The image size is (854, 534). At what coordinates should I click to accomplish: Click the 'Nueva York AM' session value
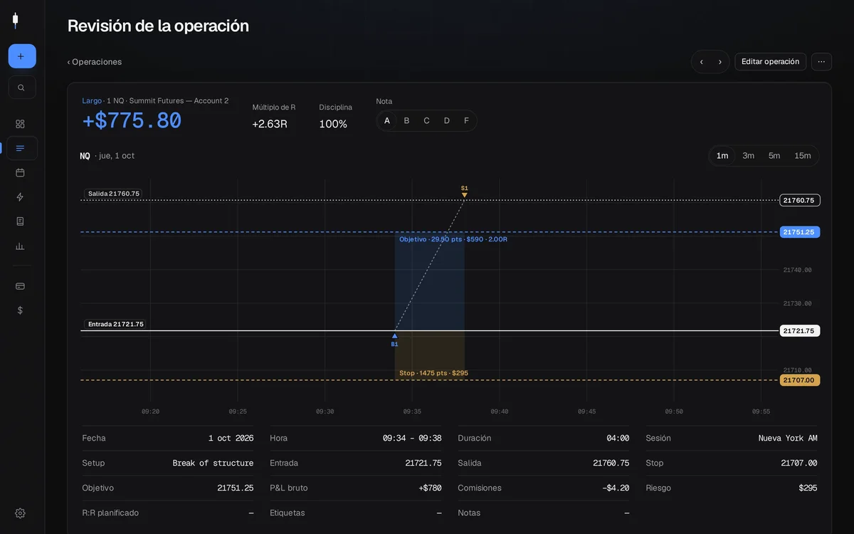(788, 439)
